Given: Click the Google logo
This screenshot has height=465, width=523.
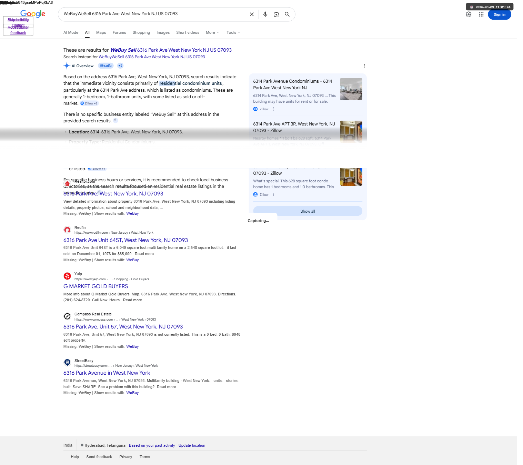Looking at the screenshot, I should point(33,14).
